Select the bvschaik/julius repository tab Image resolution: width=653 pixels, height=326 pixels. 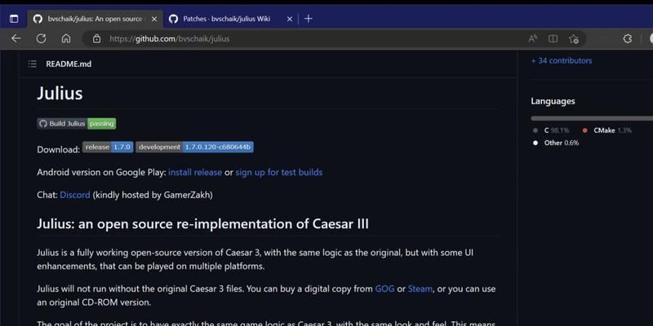[x=95, y=19]
